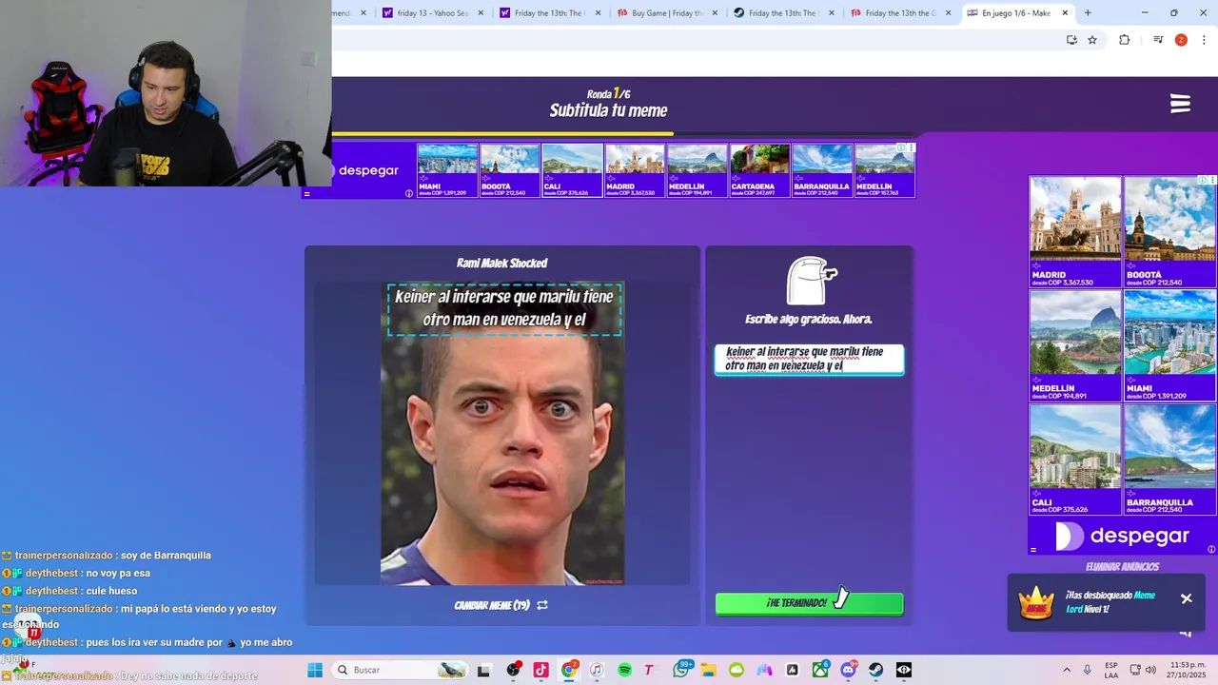Click the Subtitula tu meme heading
This screenshot has height=685, width=1218.
608,111
